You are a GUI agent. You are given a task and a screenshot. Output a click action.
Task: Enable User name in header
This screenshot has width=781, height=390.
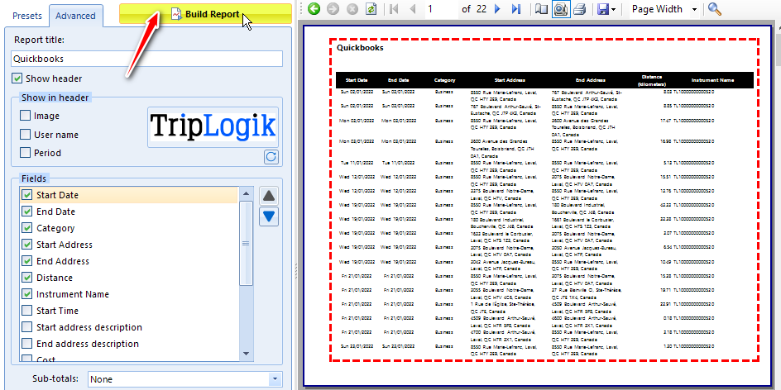point(26,135)
